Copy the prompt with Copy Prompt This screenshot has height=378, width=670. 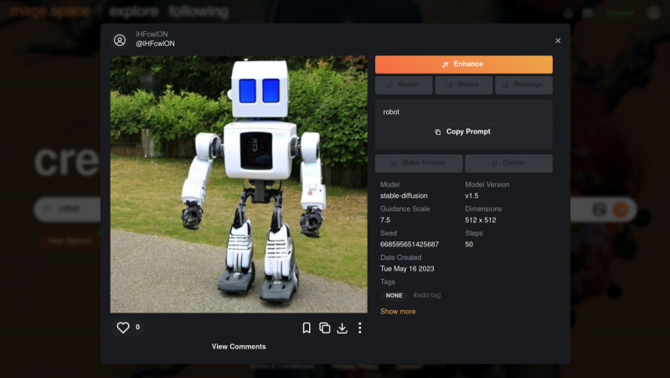point(463,132)
